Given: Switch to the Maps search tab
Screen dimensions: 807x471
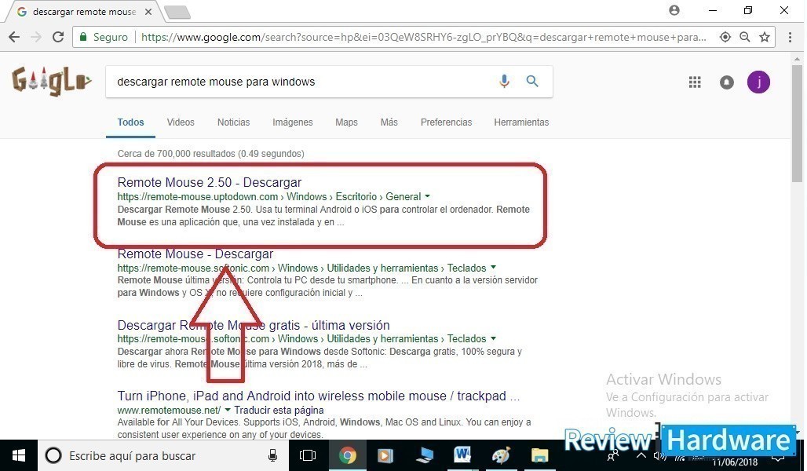Looking at the screenshot, I should tap(346, 122).
